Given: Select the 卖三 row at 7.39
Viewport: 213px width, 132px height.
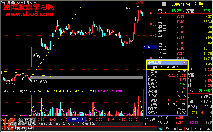Looking at the screenshot, I should pos(185,27).
